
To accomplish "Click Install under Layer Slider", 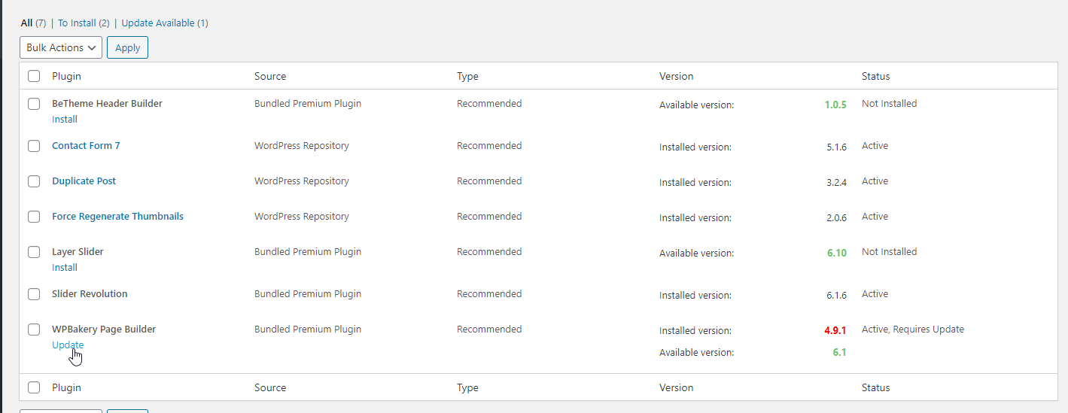I will pos(65,267).
